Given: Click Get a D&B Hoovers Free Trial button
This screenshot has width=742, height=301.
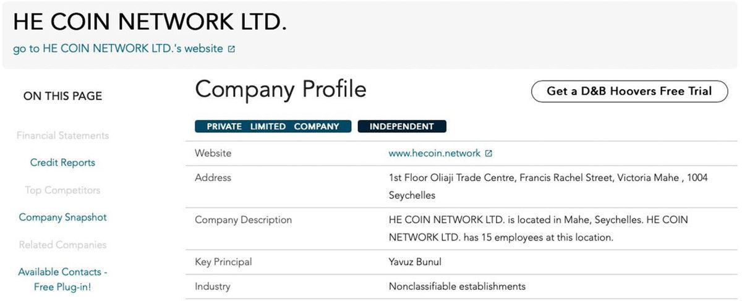Looking at the screenshot, I should [629, 91].
